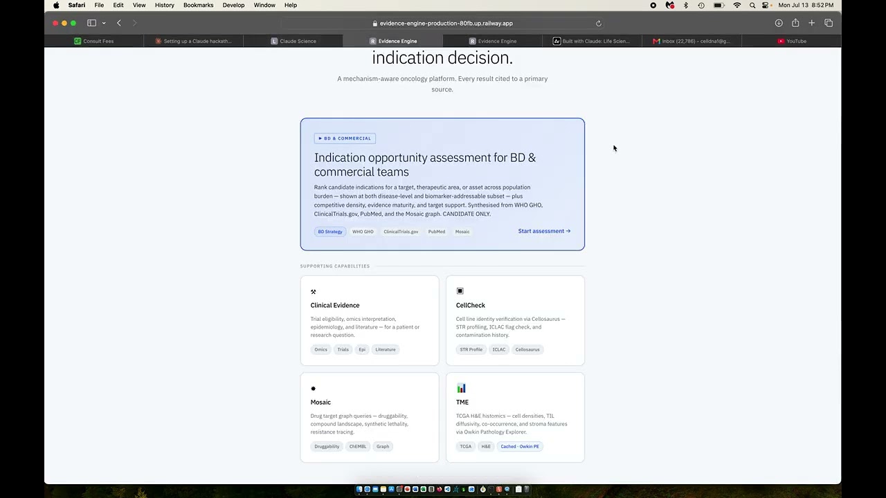Focus the address bar showing evidence-engine-production URL
This screenshot has height=498, width=886.
coord(443,24)
